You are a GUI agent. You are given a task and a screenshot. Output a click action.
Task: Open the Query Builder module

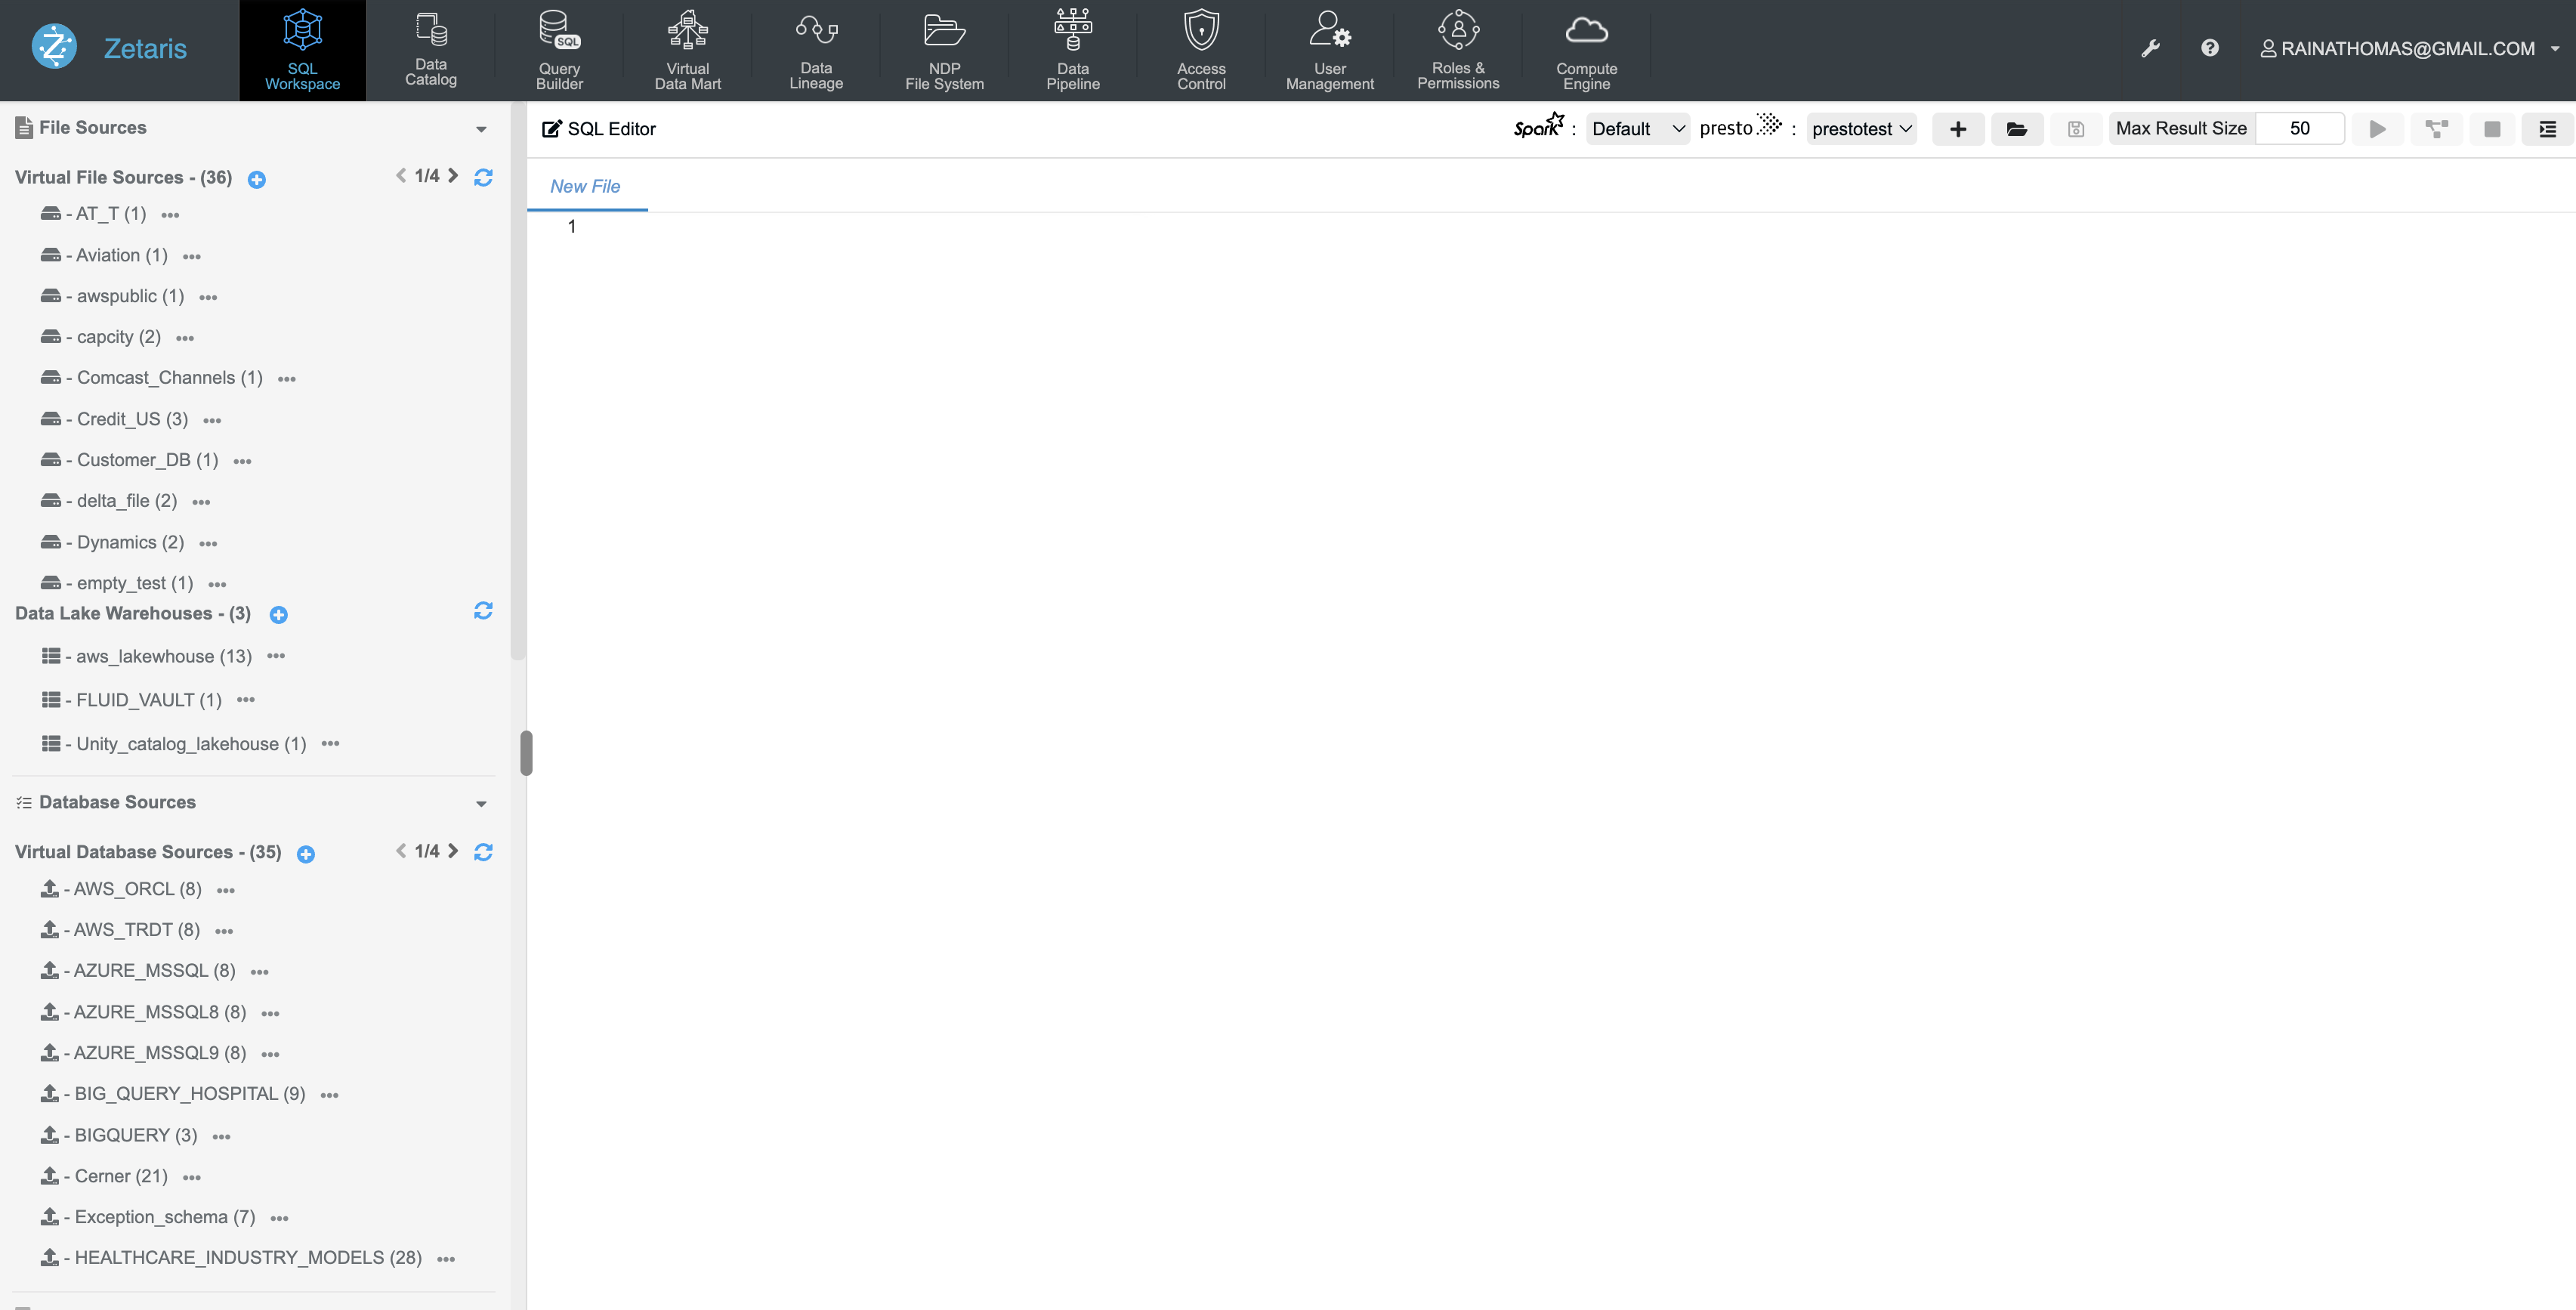[x=559, y=50]
